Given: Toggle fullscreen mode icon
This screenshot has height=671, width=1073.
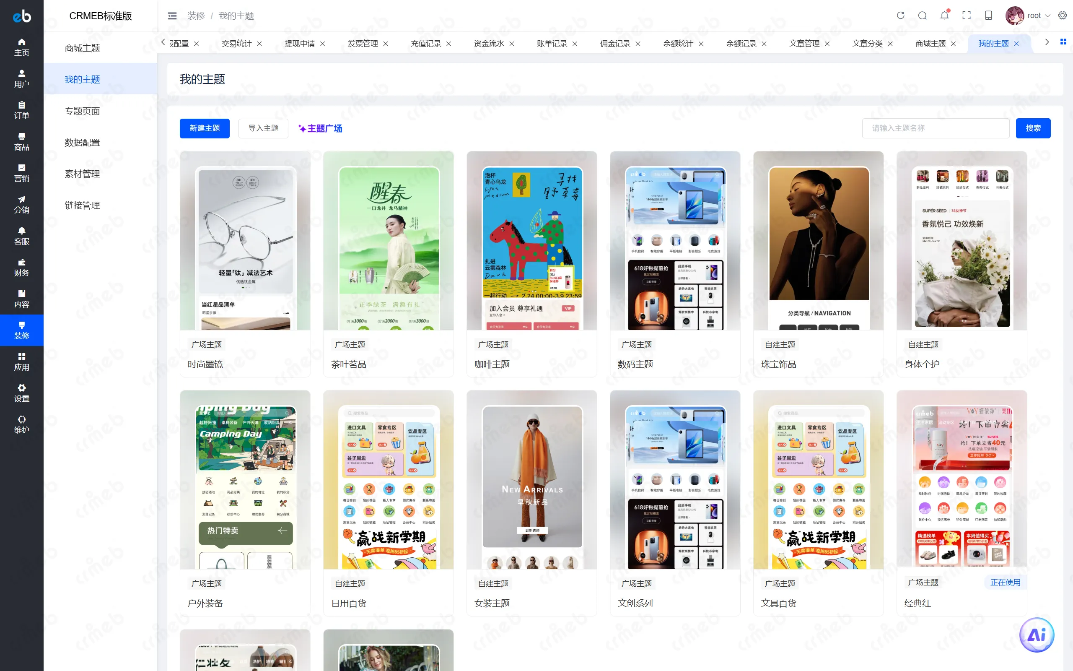Looking at the screenshot, I should point(967,16).
